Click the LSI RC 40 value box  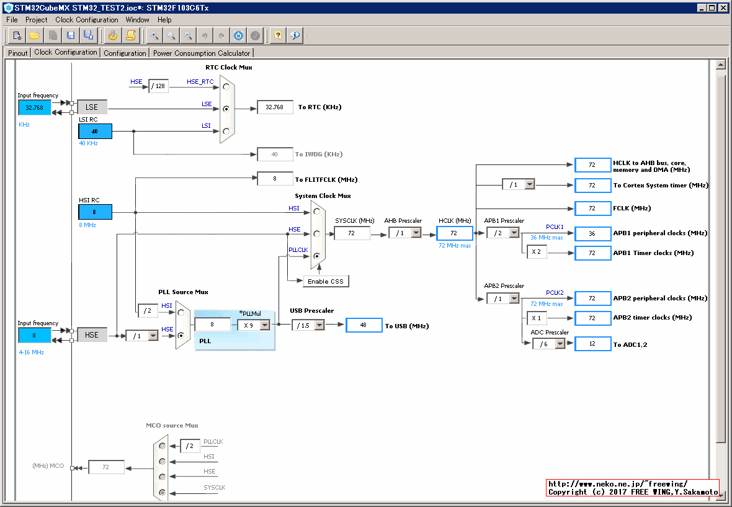tap(96, 131)
